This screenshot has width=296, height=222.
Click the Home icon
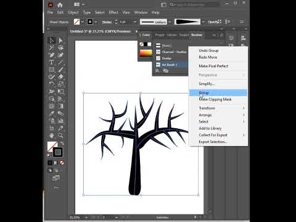pos(60,5)
